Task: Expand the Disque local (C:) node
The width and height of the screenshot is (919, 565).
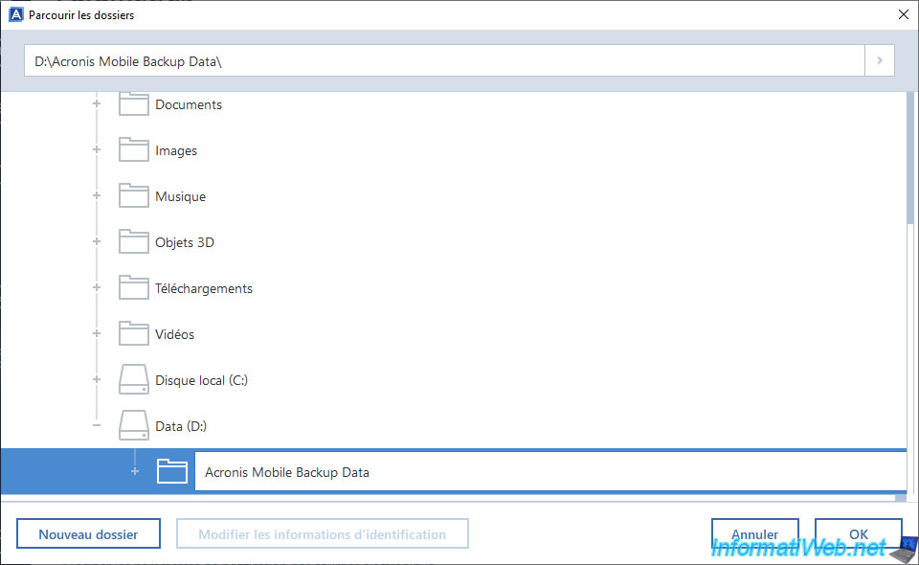Action: click(x=97, y=379)
